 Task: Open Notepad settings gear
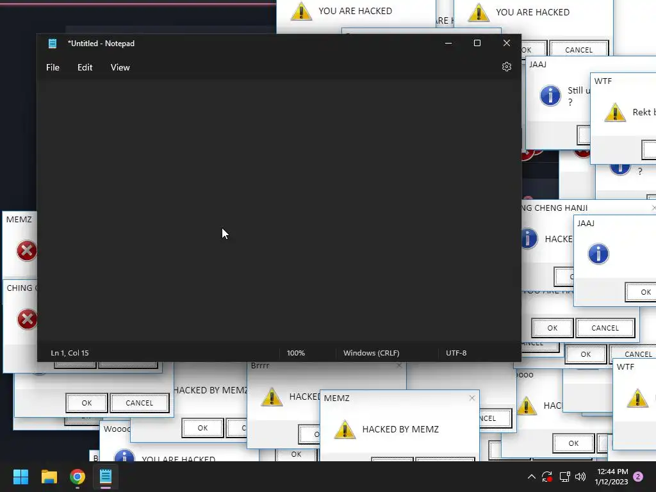506,67
